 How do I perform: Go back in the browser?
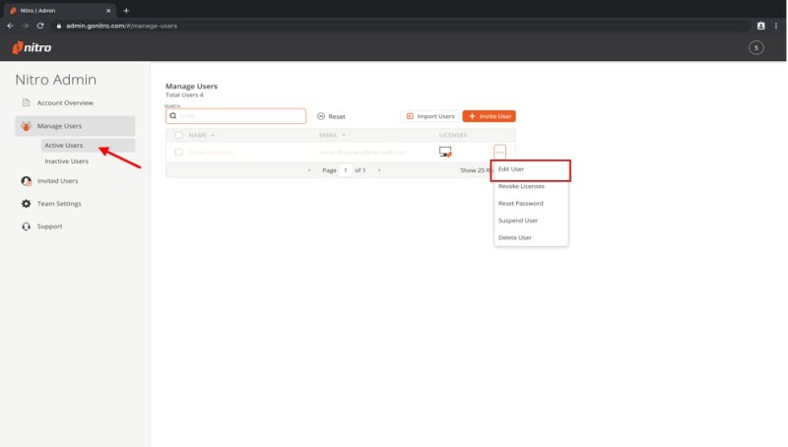pos(10,26)
